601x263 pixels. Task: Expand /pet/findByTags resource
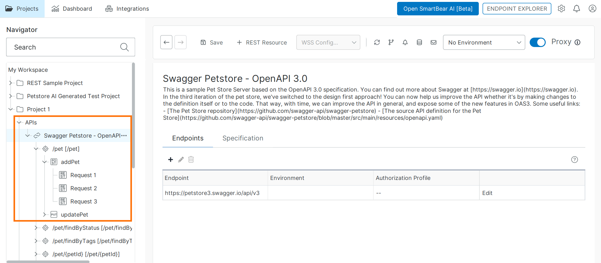pyautogui.click(x=36, y=241)
